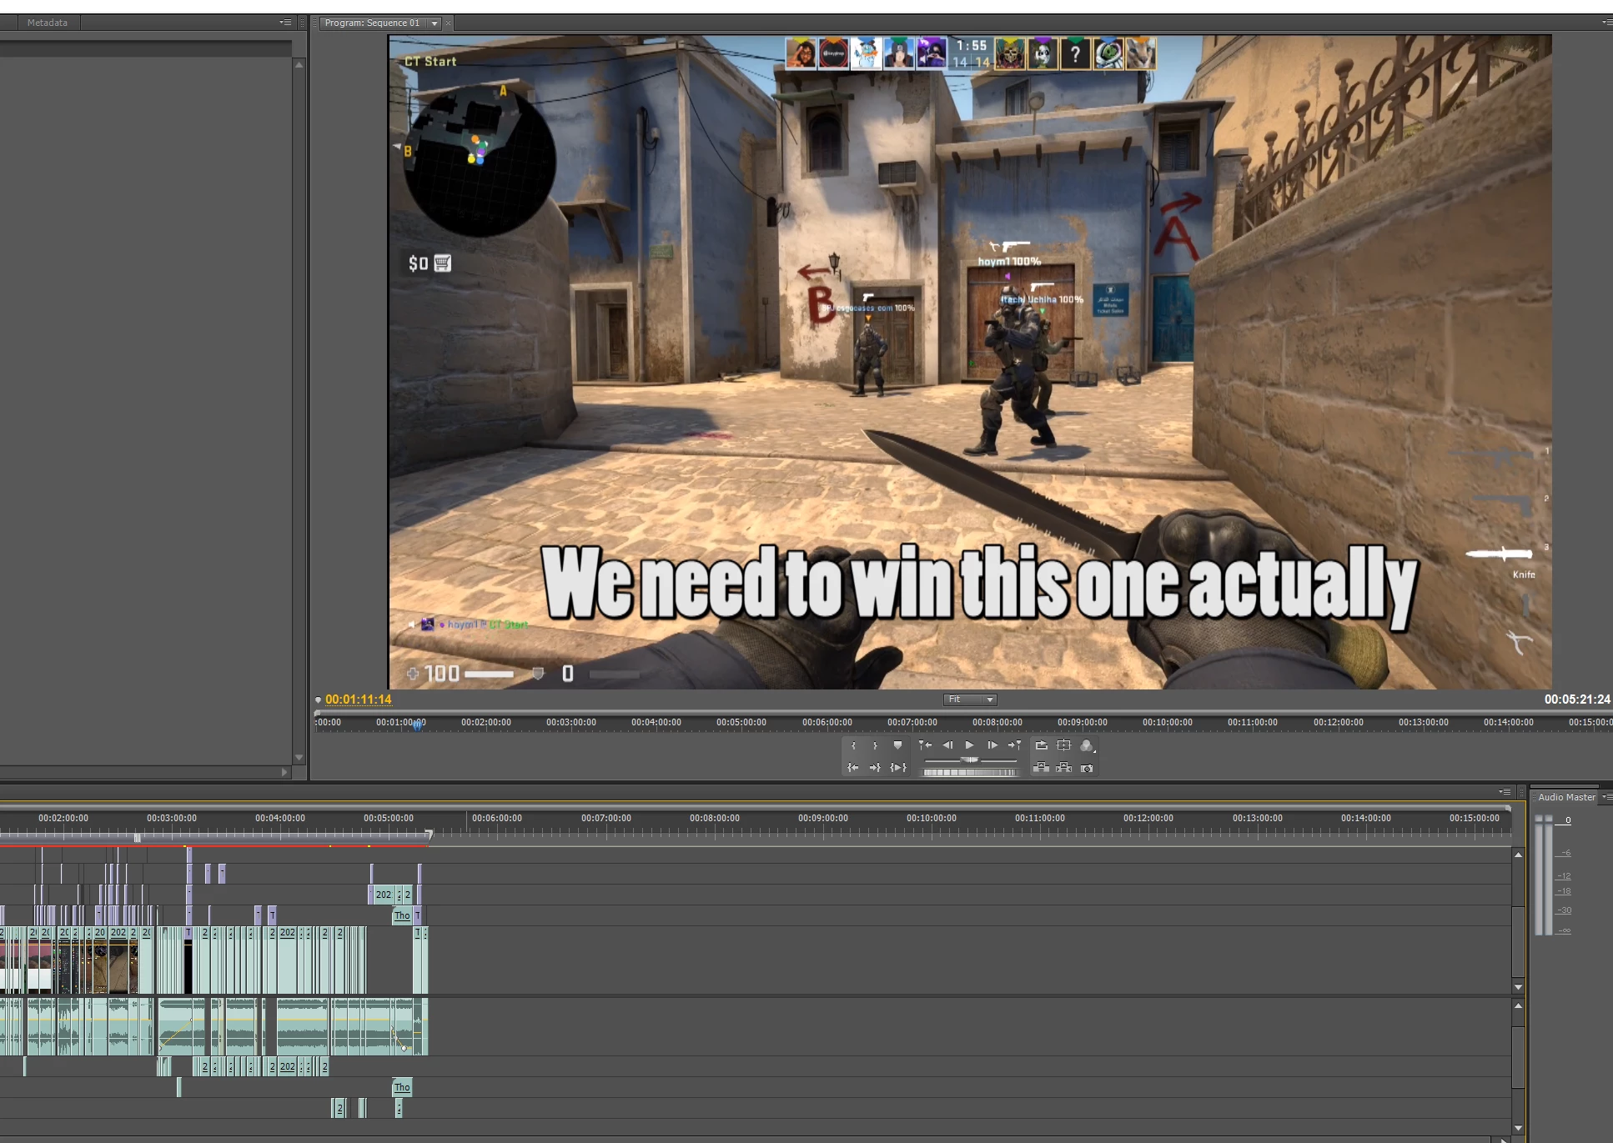Screen dimensions: 1613x1143
Task: Step forward one frame
Action: 992,745
